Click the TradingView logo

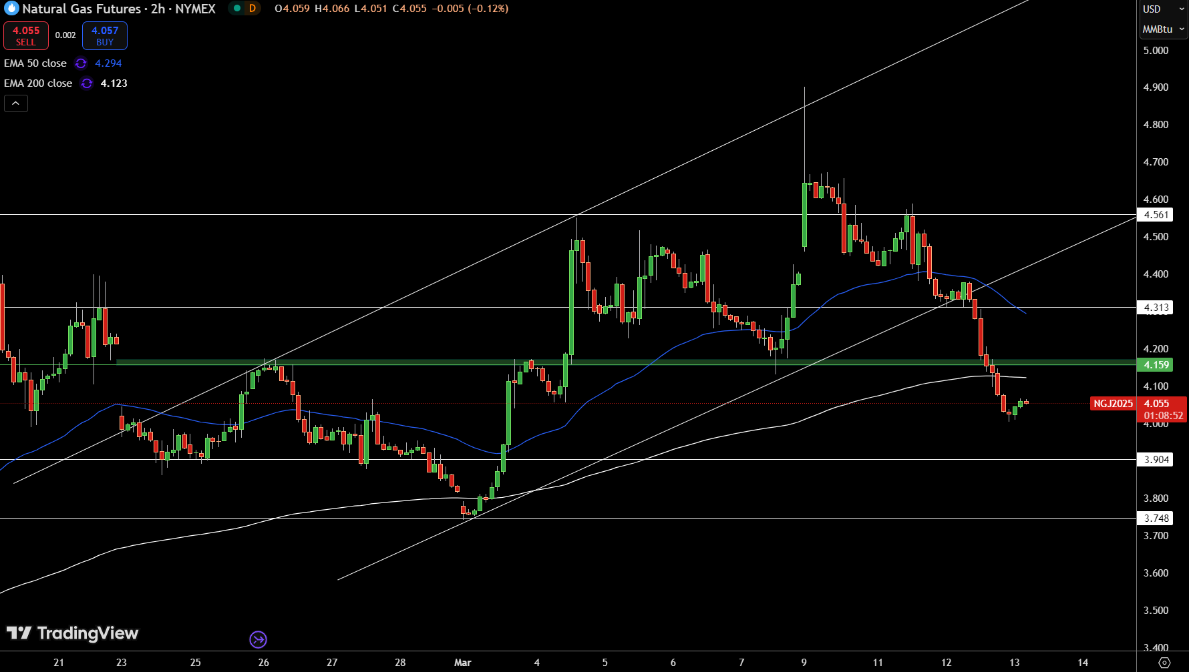[72, 633]
